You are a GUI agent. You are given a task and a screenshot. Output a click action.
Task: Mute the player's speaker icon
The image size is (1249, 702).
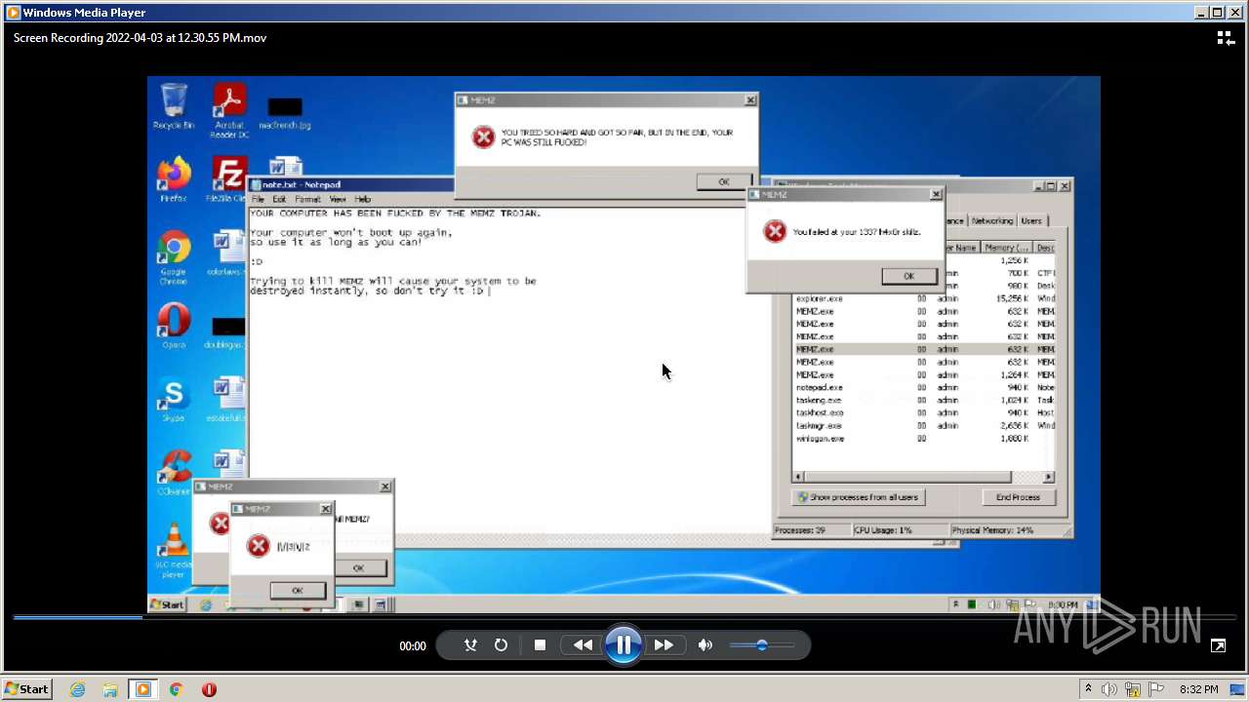pos(705,645)
